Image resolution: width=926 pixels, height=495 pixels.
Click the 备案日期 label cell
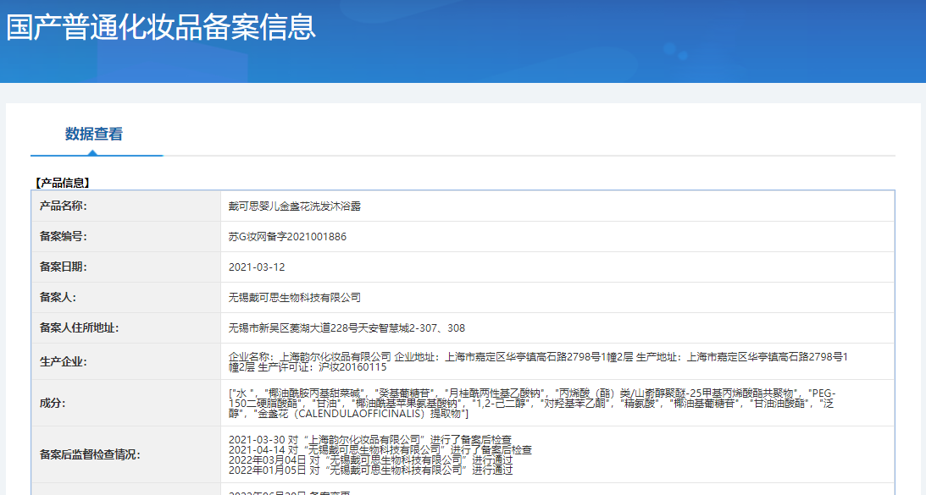pos(64,267)
